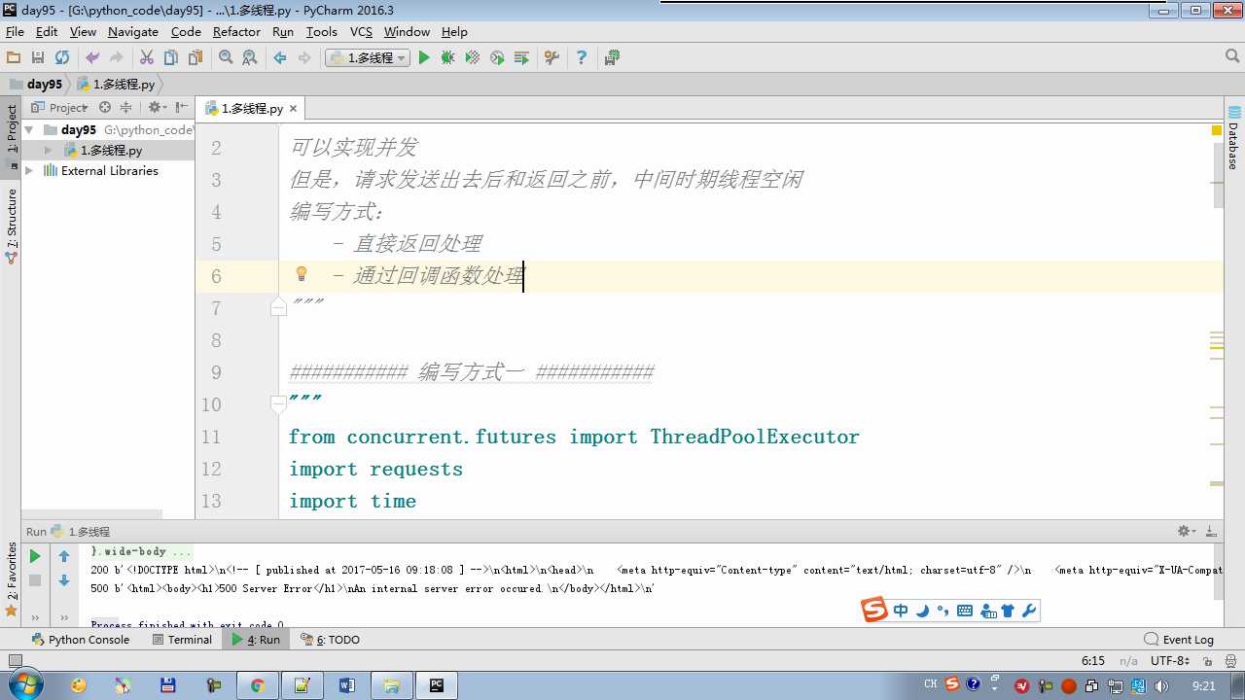Open the Python Console tool tab
Viewport: 1245px width, 700px height.
pos(81,640)
